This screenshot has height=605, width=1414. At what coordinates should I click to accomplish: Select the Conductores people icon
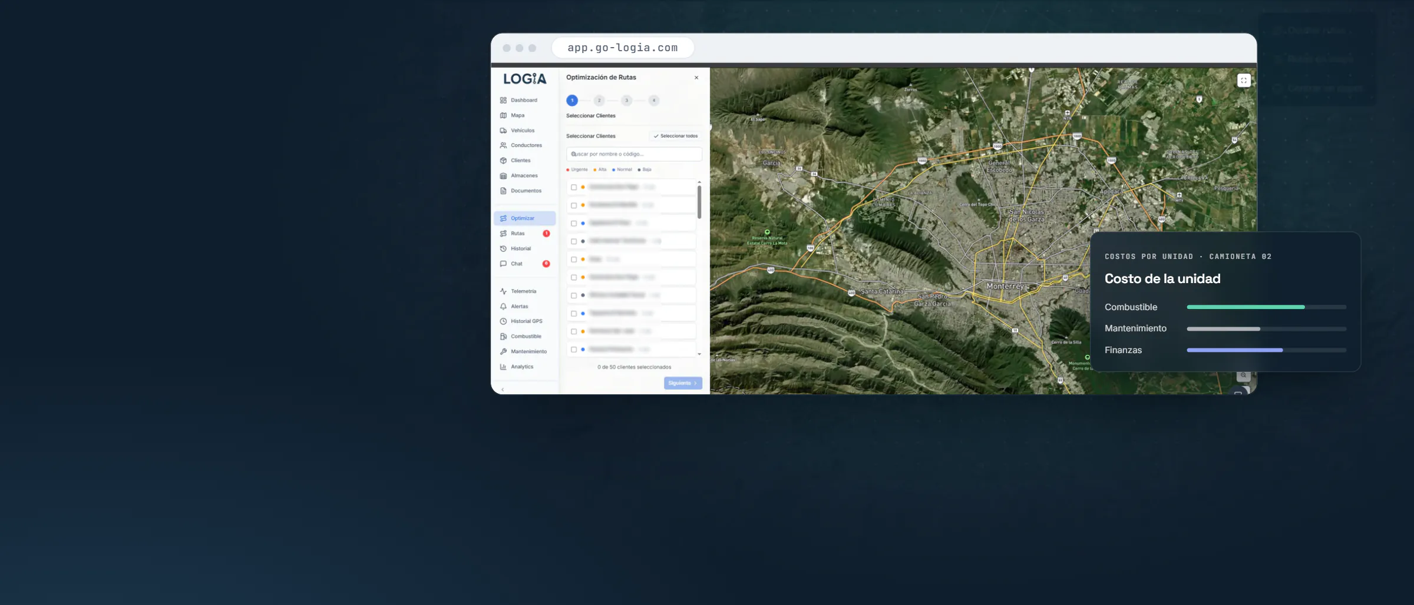pos(503,145)
